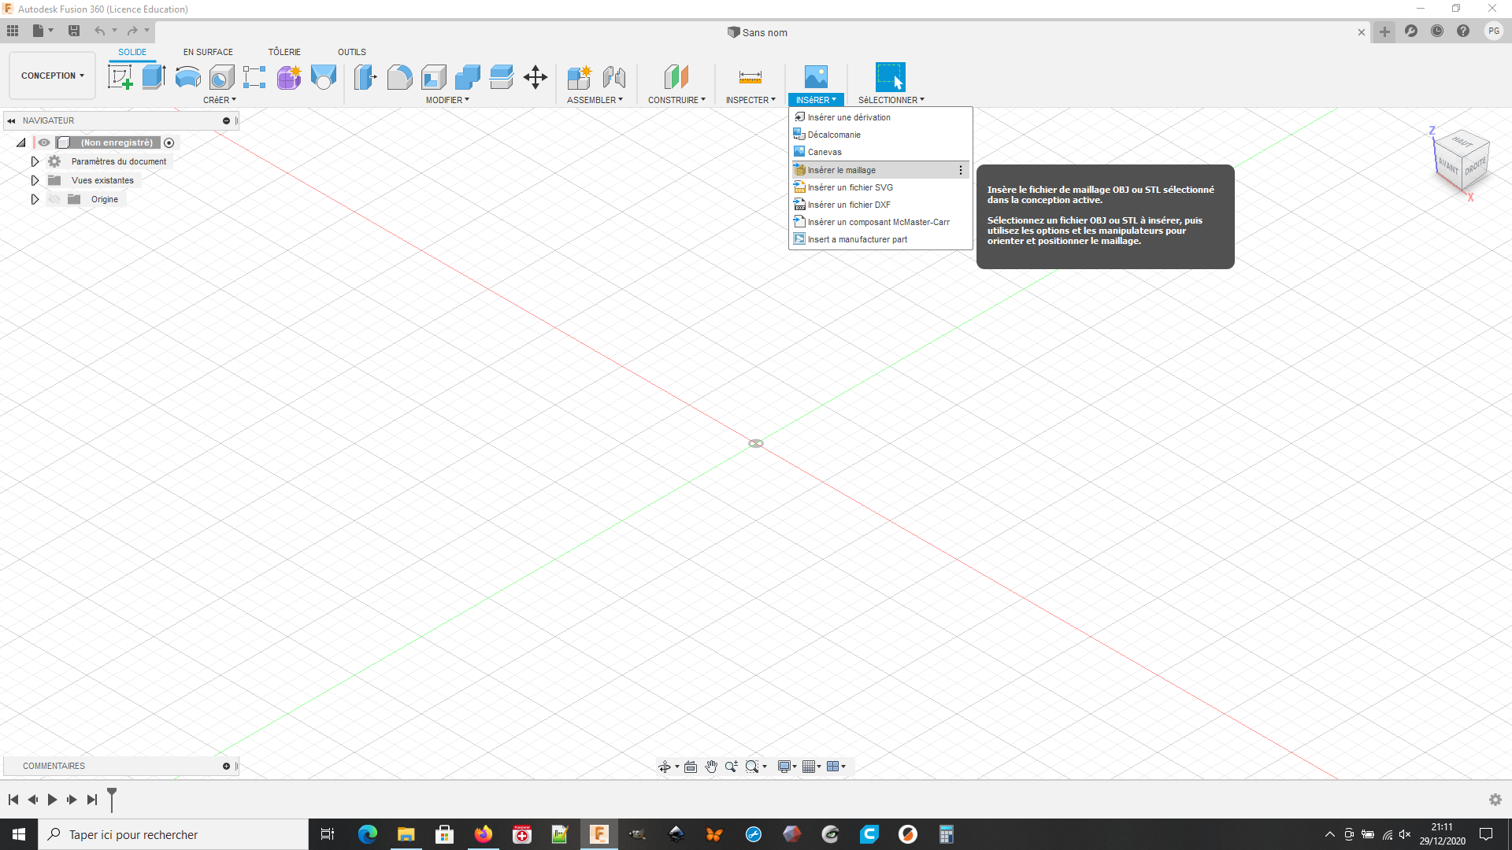The width and height of the screenshot is (1512, 850).
Task: Activate the component radio button
Action: (169, 142)
